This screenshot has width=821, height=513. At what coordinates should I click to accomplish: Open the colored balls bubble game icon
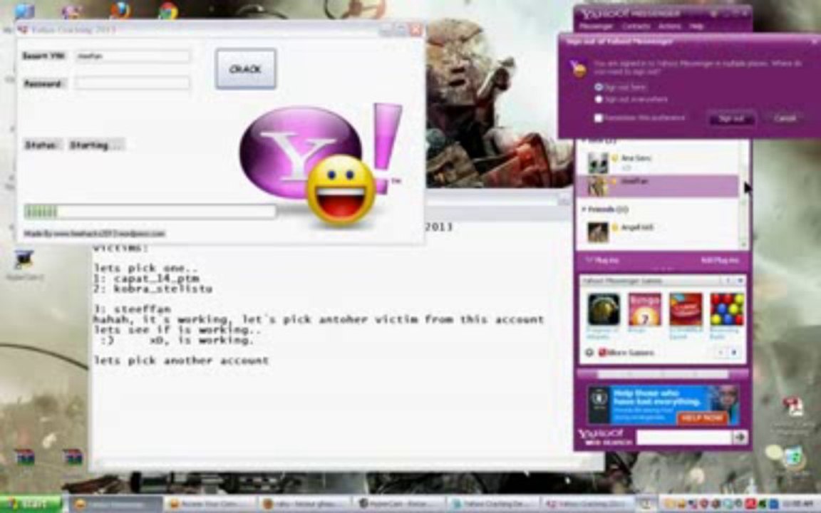[x=726, y=309]
